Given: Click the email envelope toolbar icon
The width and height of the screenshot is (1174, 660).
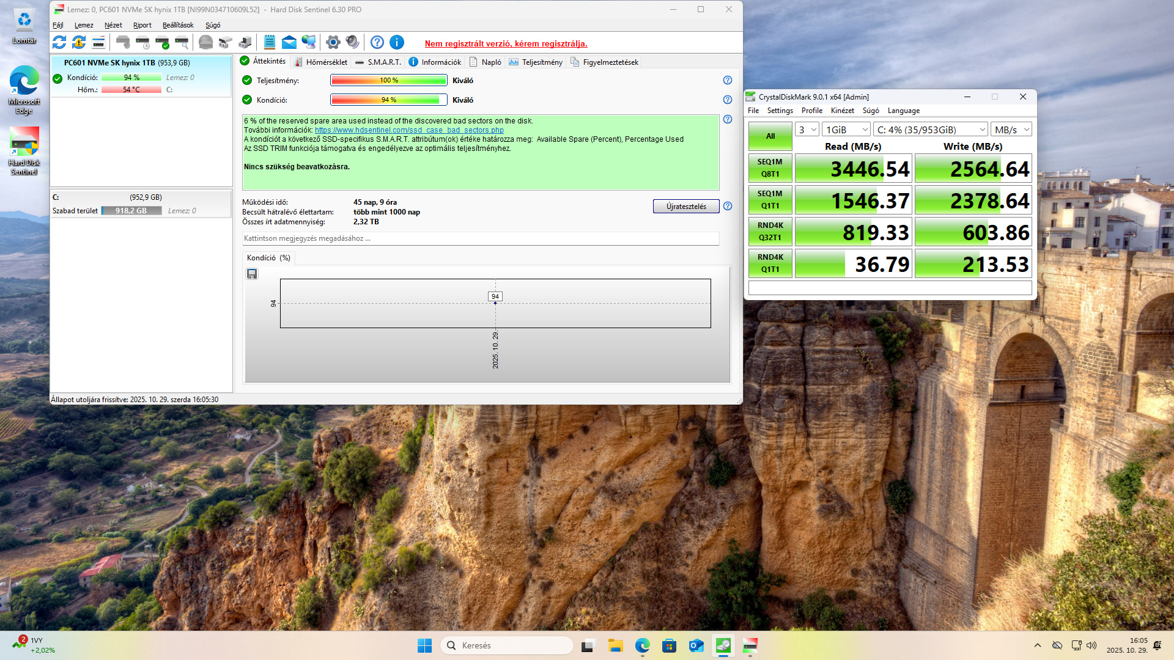Looking at the screenshot, I should (x=289, y=42).
